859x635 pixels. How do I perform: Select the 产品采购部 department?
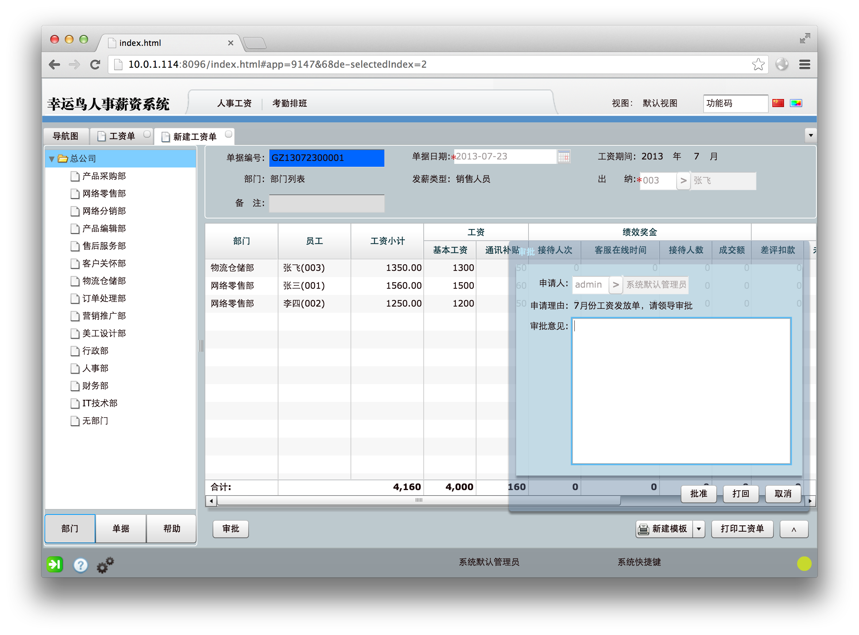tap(104, 176)
